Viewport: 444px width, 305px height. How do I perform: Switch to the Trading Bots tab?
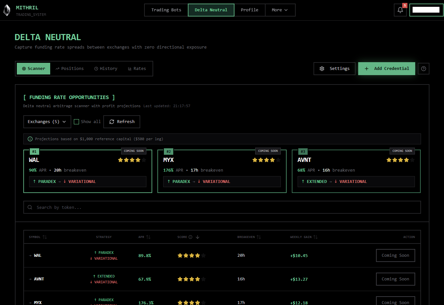tap(166, 10)
